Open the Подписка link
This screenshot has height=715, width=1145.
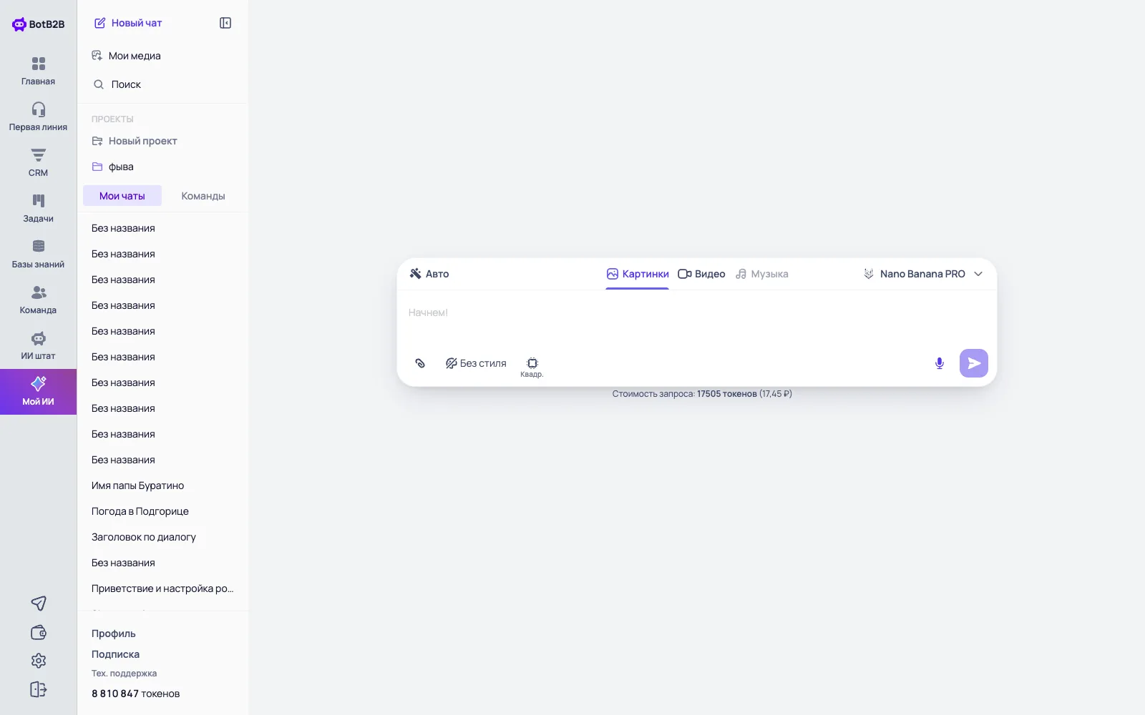point(115,654)
